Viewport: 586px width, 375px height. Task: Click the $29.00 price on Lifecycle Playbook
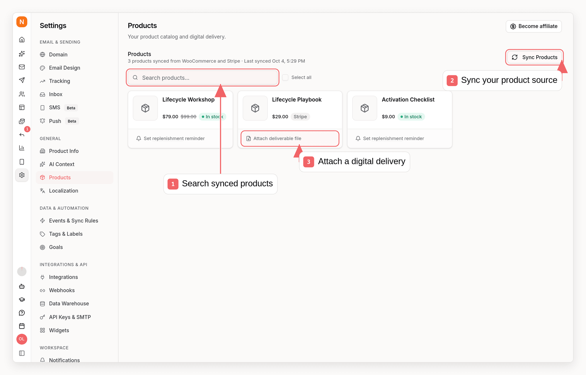[x=280, y=117]
